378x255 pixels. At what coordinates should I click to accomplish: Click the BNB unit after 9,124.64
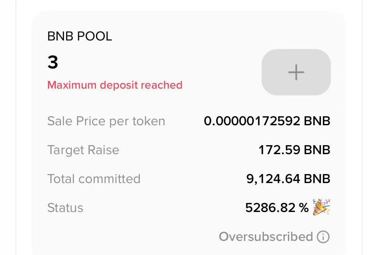pyautogui.click(x=317, y=179)
